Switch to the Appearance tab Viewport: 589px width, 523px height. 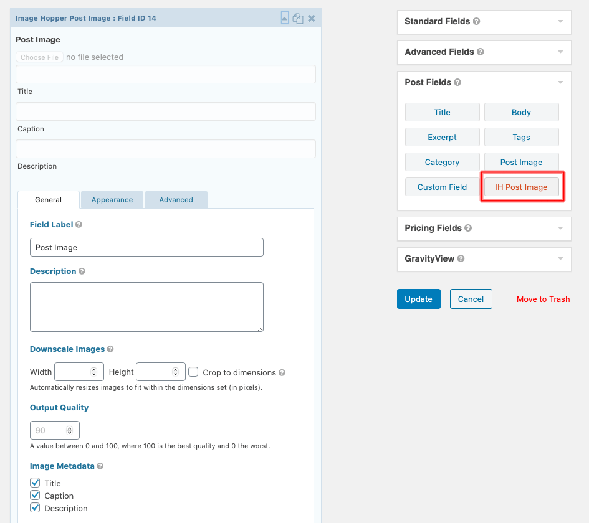(112, 199)
